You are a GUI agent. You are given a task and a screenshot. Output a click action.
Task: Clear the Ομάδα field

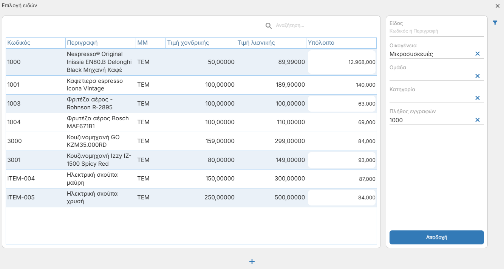[x=477, y=76]
